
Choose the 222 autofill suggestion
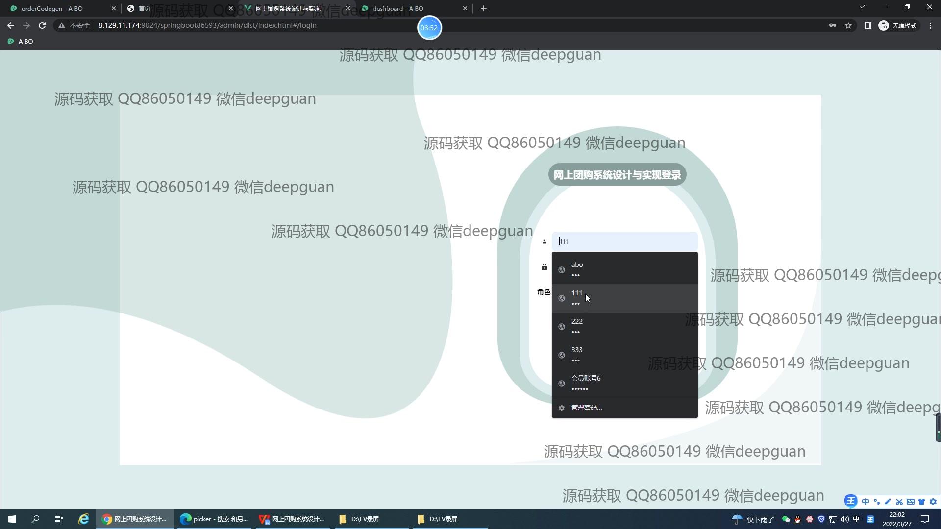tap(624, 326)
